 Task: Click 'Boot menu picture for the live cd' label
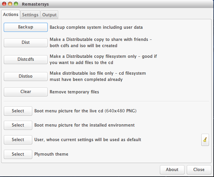85,111
